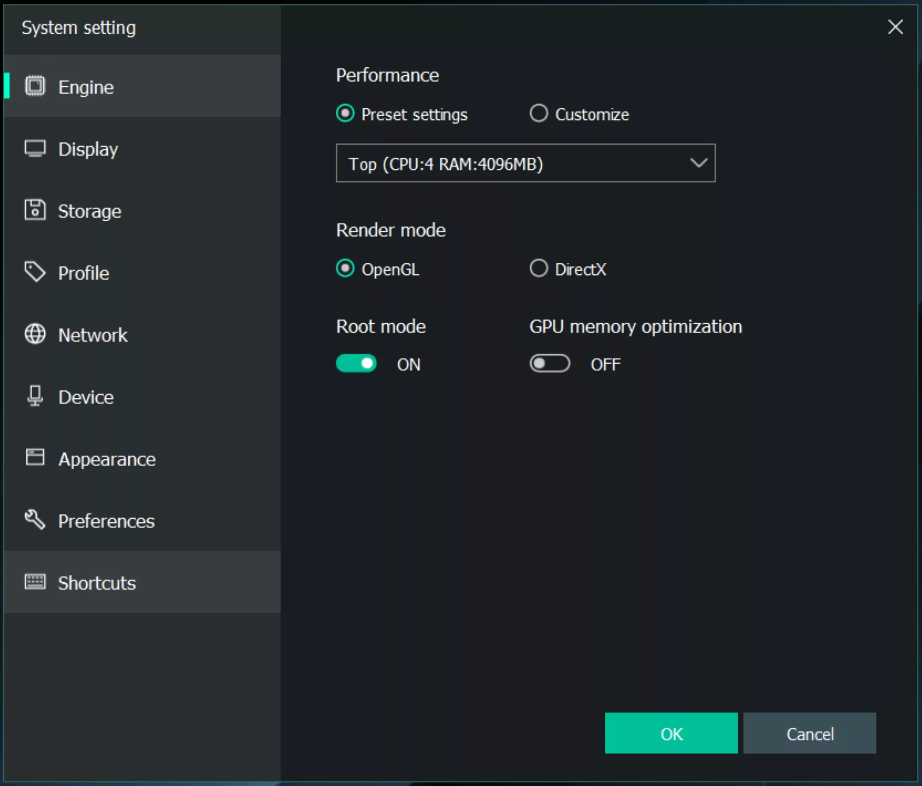Click the dropdown chevron arrow
Viewport: 922px width, 786px height.
tap(698, 163)
